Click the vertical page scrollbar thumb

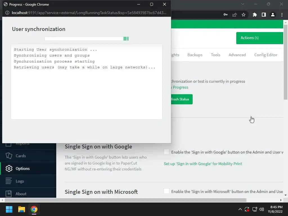coord(285,62)
